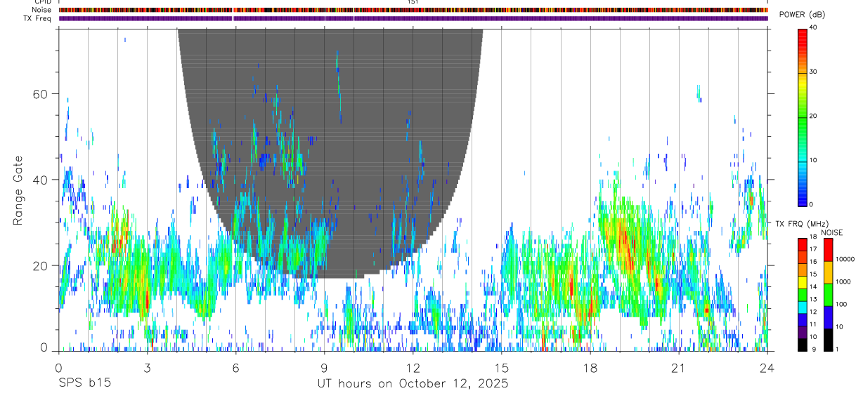Click hour 3 tick on time axis
Image resolution: width=863 pixels, height=398 pixels.
tap(147, 367)
